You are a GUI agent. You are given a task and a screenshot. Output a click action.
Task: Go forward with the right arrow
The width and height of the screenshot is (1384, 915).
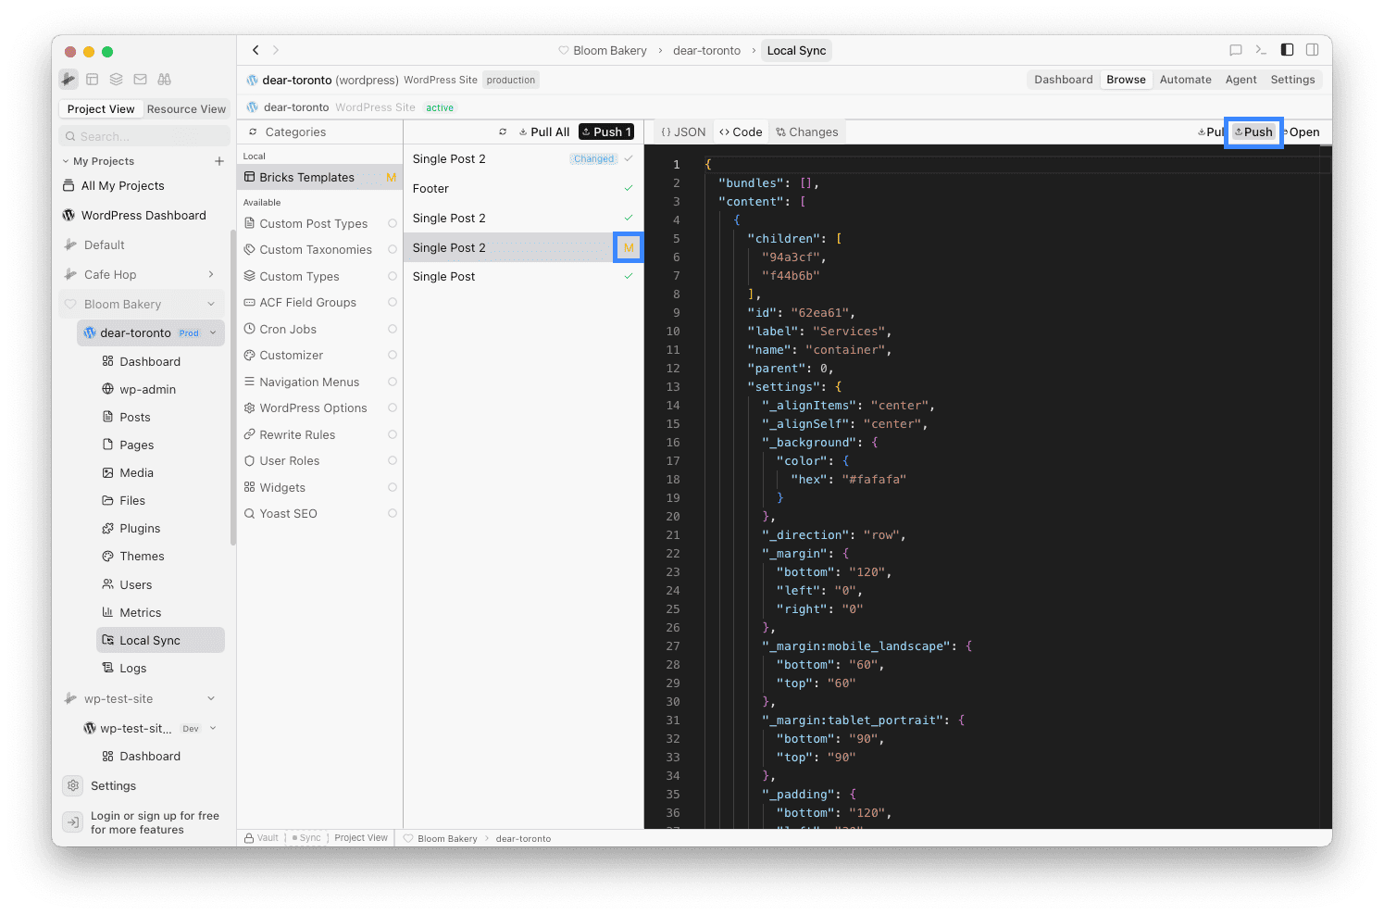(x=276, y=50)
